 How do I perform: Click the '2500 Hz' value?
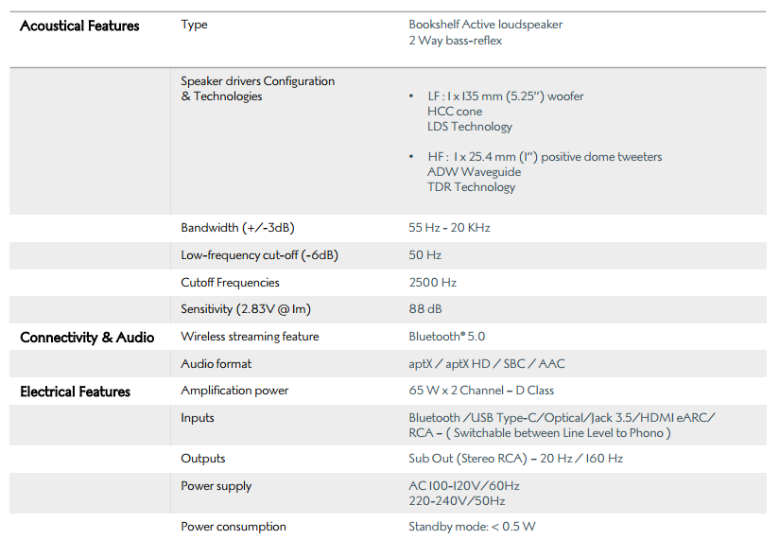point(432,282)
